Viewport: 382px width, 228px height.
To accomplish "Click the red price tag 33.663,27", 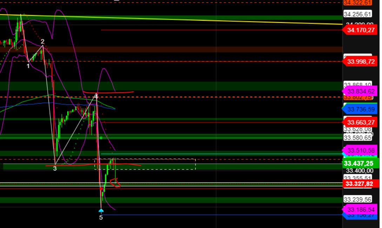I will [x=361, y=122].
